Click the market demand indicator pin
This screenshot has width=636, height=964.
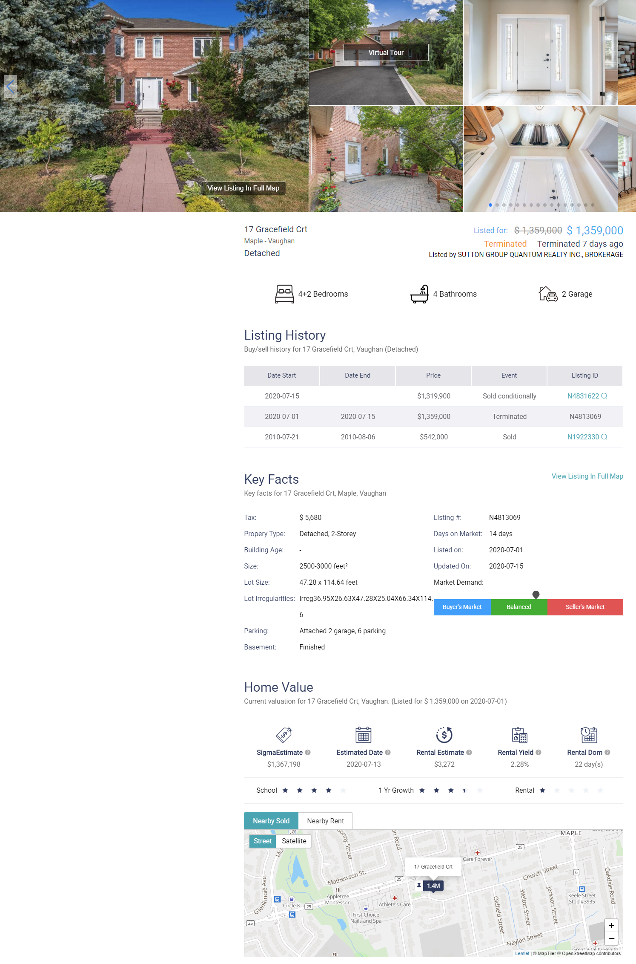tap(536, 595)
